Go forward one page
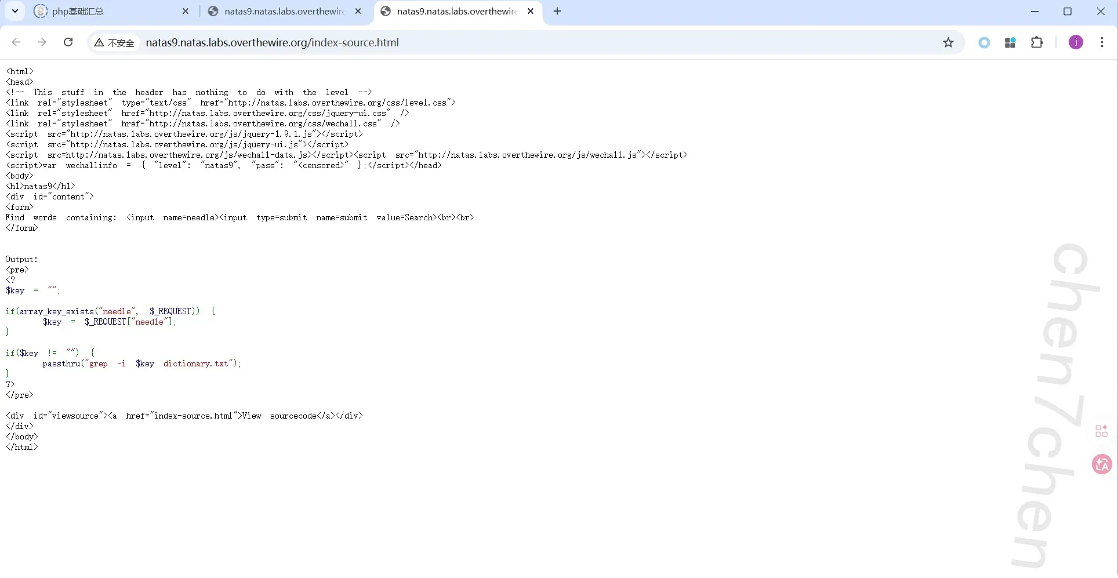 click(42, 42)
